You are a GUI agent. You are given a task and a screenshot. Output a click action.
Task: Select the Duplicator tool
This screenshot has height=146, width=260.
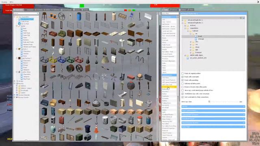click(169, 96)
